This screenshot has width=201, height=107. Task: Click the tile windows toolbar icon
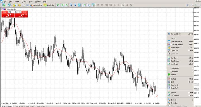click(x=79, y=5)
